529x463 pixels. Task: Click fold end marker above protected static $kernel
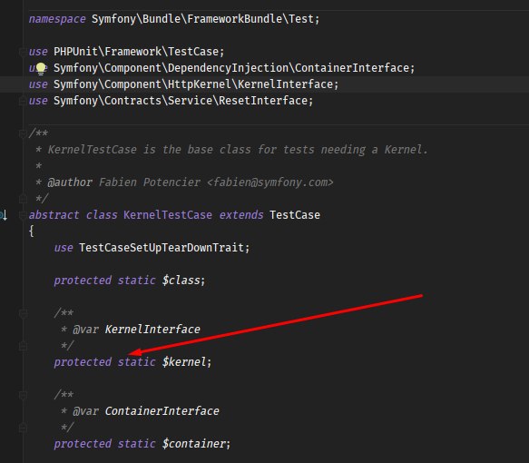[23, 346]
